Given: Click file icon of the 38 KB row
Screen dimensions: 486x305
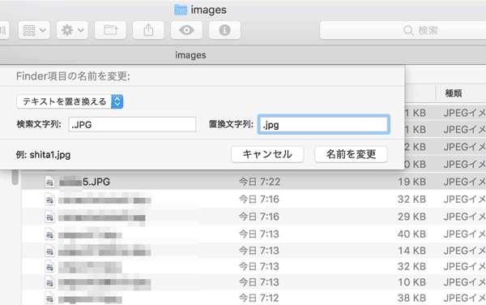Looking at the screenshot, I should [x=49, y=299].
